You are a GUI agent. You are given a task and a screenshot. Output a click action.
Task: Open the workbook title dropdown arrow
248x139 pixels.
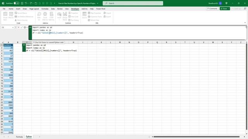98,3
